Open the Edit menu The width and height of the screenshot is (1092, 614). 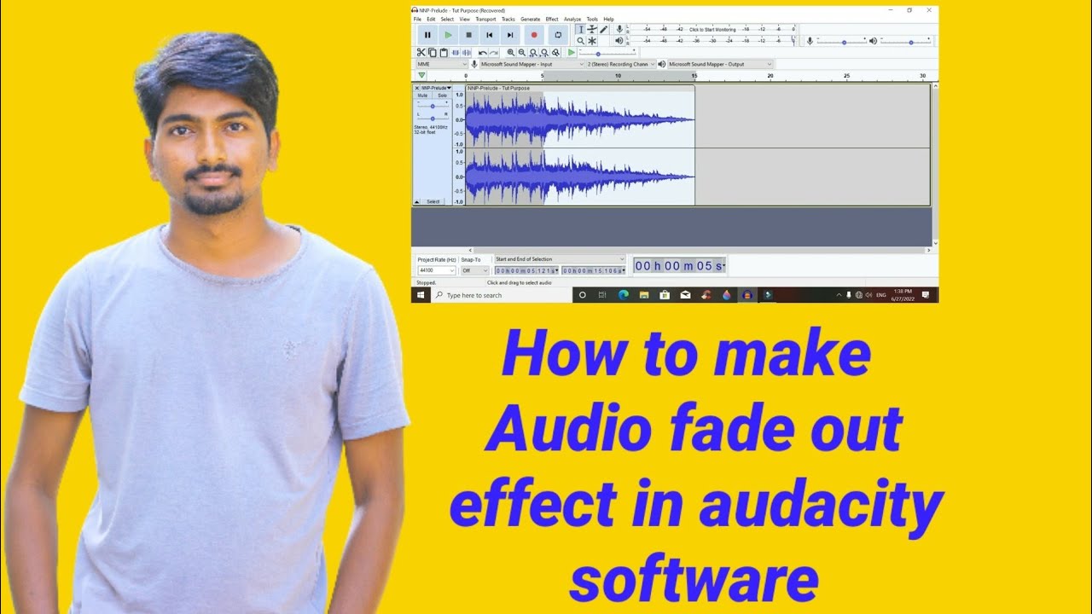(x=431, y=19)
